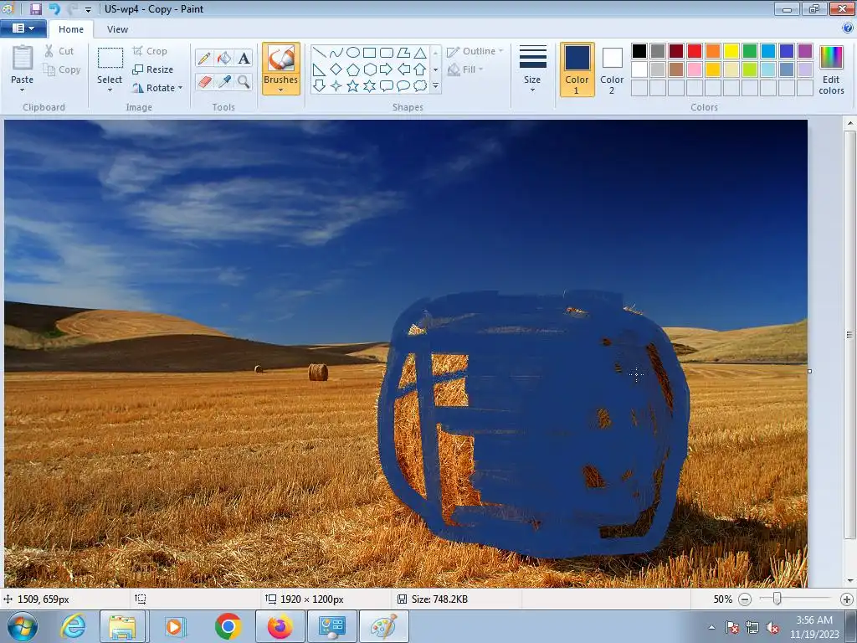Click the zoom out minus button

[x=744, y=599]
